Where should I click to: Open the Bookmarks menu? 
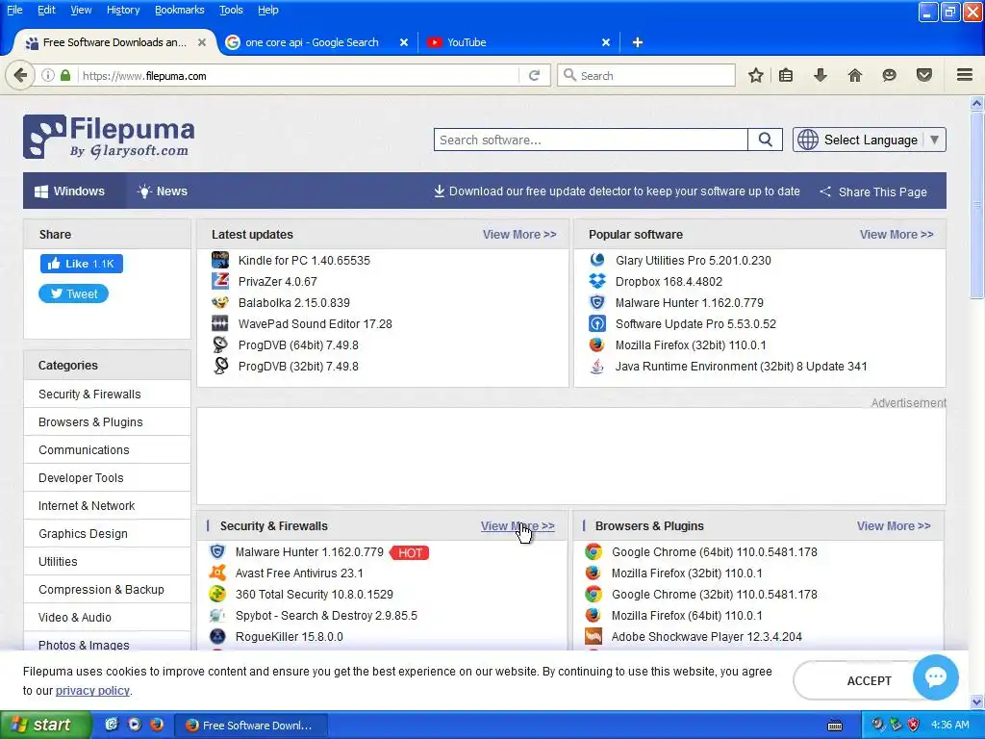[180, 10]
